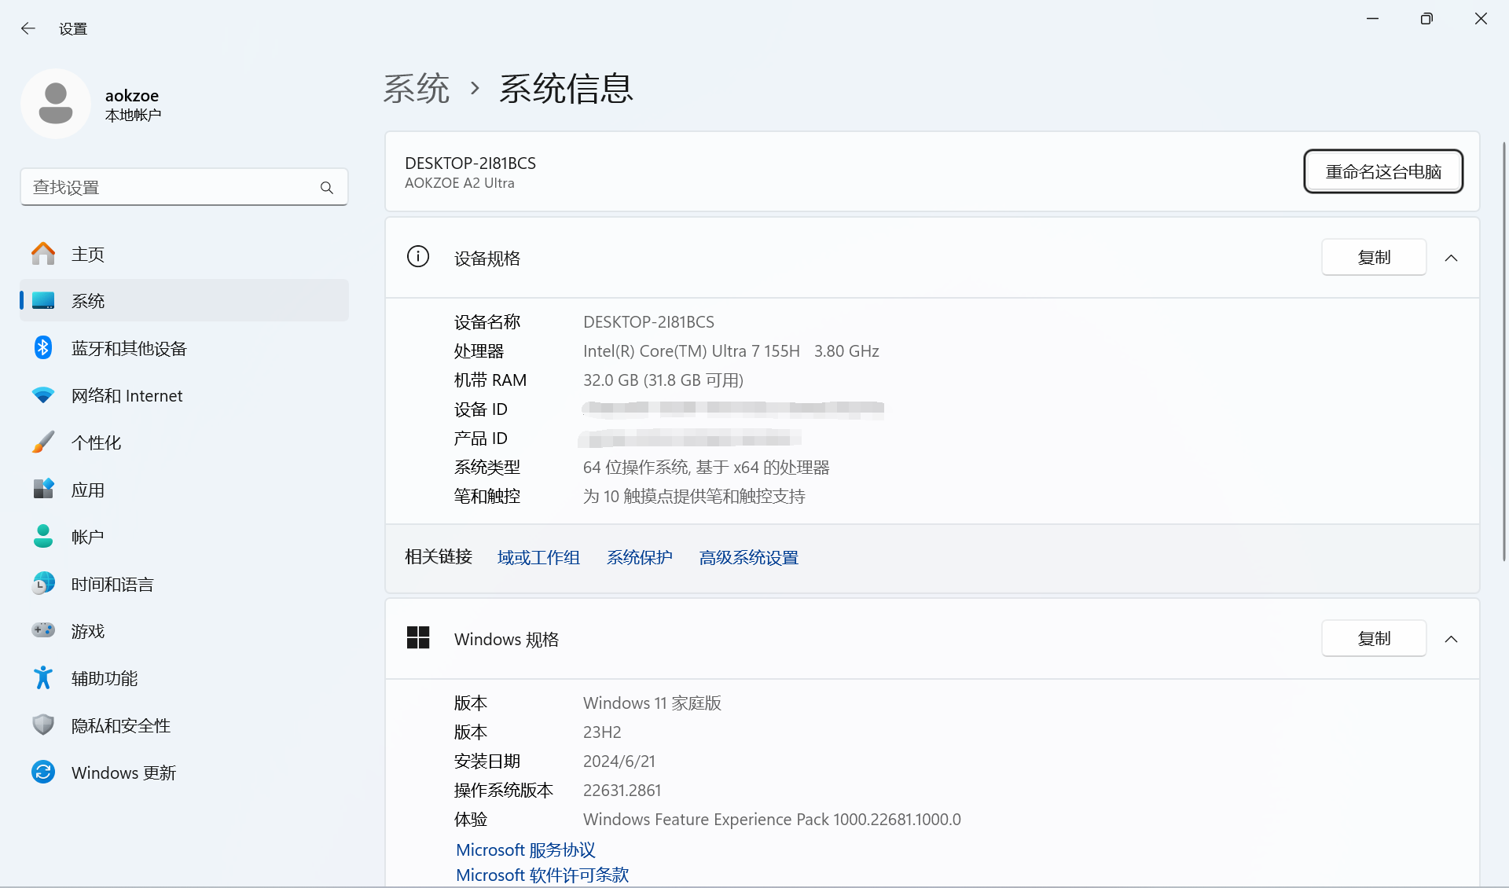The image size is (1509, 888).
Task: Open 帐户 settings in the sidebar
Action: pyautogui.click(x=184, y=537)
